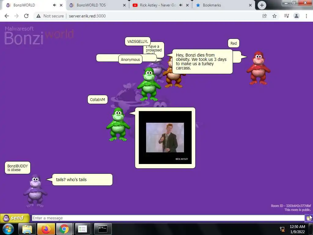The image size is (313, 235).
Task: Bookmark this page with the star
Action: point(274,16)
